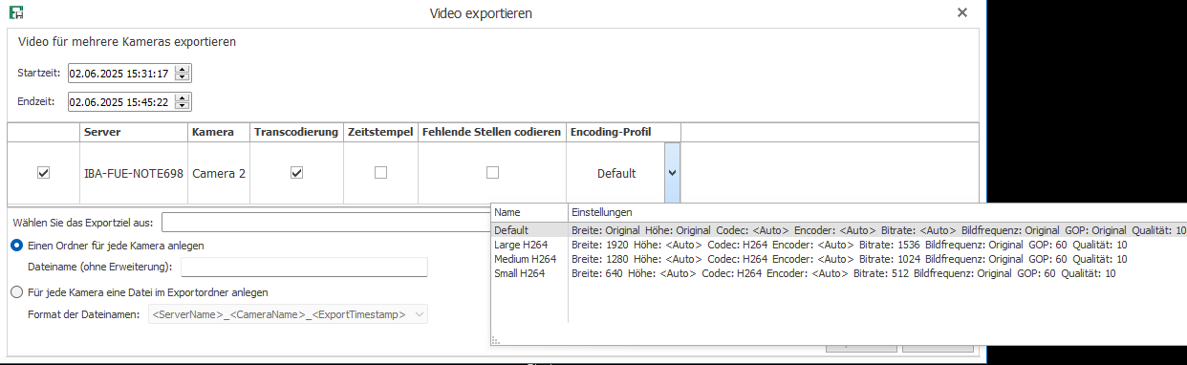The width and height of the screenshot is (1187, 365).
Task: Close the Video exportieren dialog
Action: [962, 13]
